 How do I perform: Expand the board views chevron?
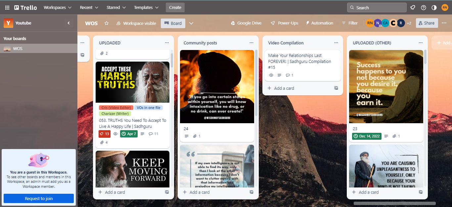coord(191,23)
